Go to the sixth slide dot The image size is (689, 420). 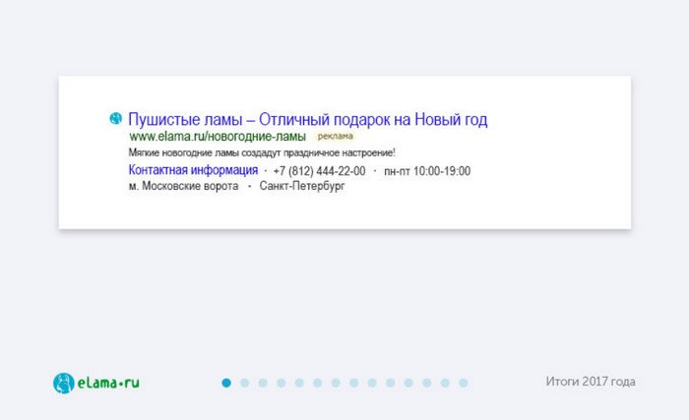[318, 383]
